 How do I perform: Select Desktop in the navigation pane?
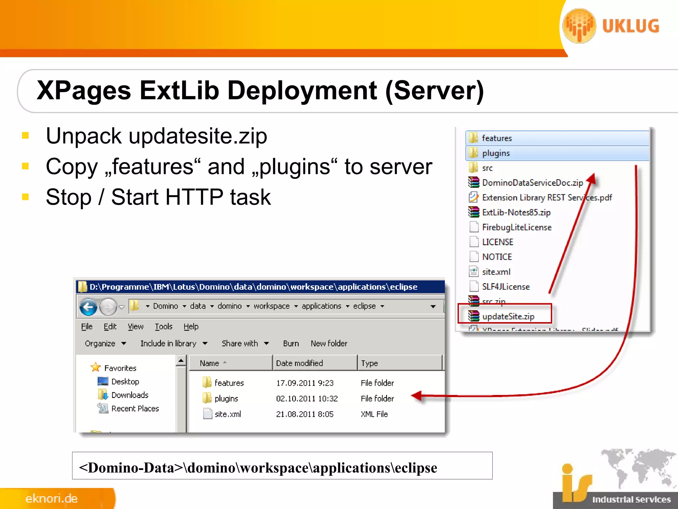(x=125, y=382)
